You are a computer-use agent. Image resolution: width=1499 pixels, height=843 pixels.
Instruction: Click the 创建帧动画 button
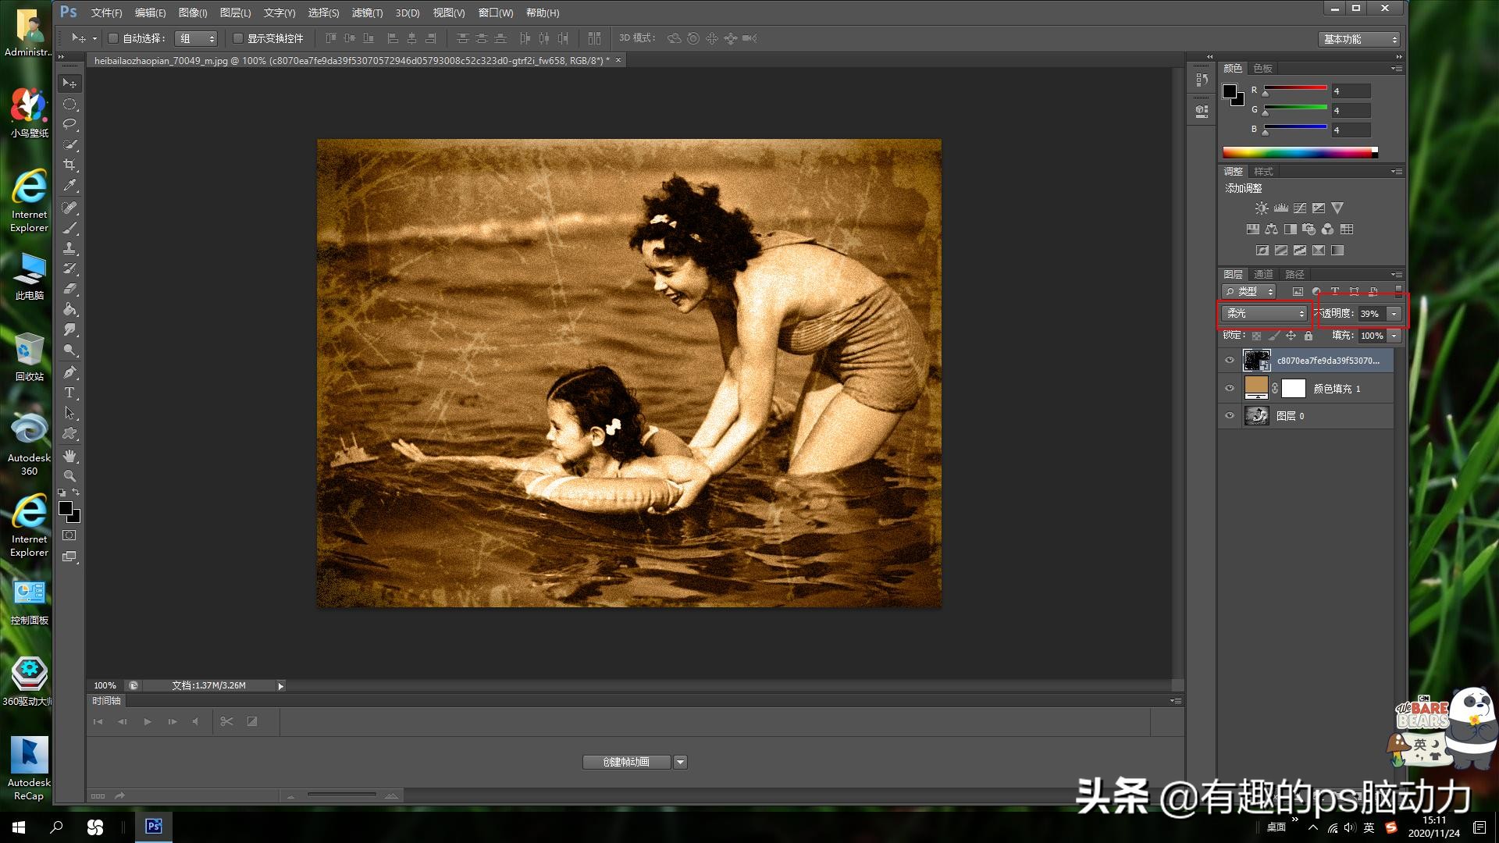click(x=626, y=762)
